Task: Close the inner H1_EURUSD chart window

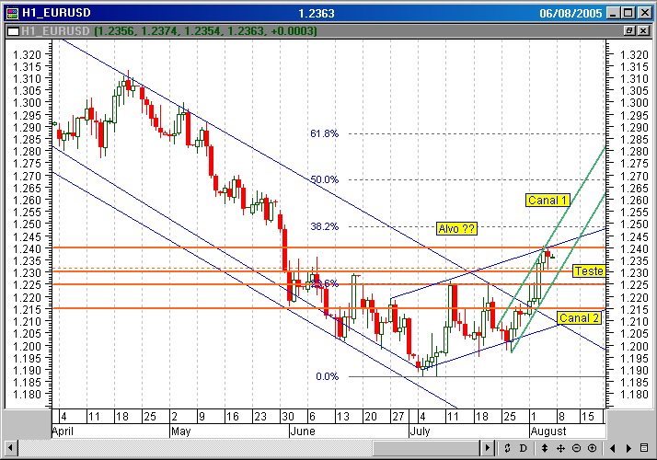Action: [643, 30]
